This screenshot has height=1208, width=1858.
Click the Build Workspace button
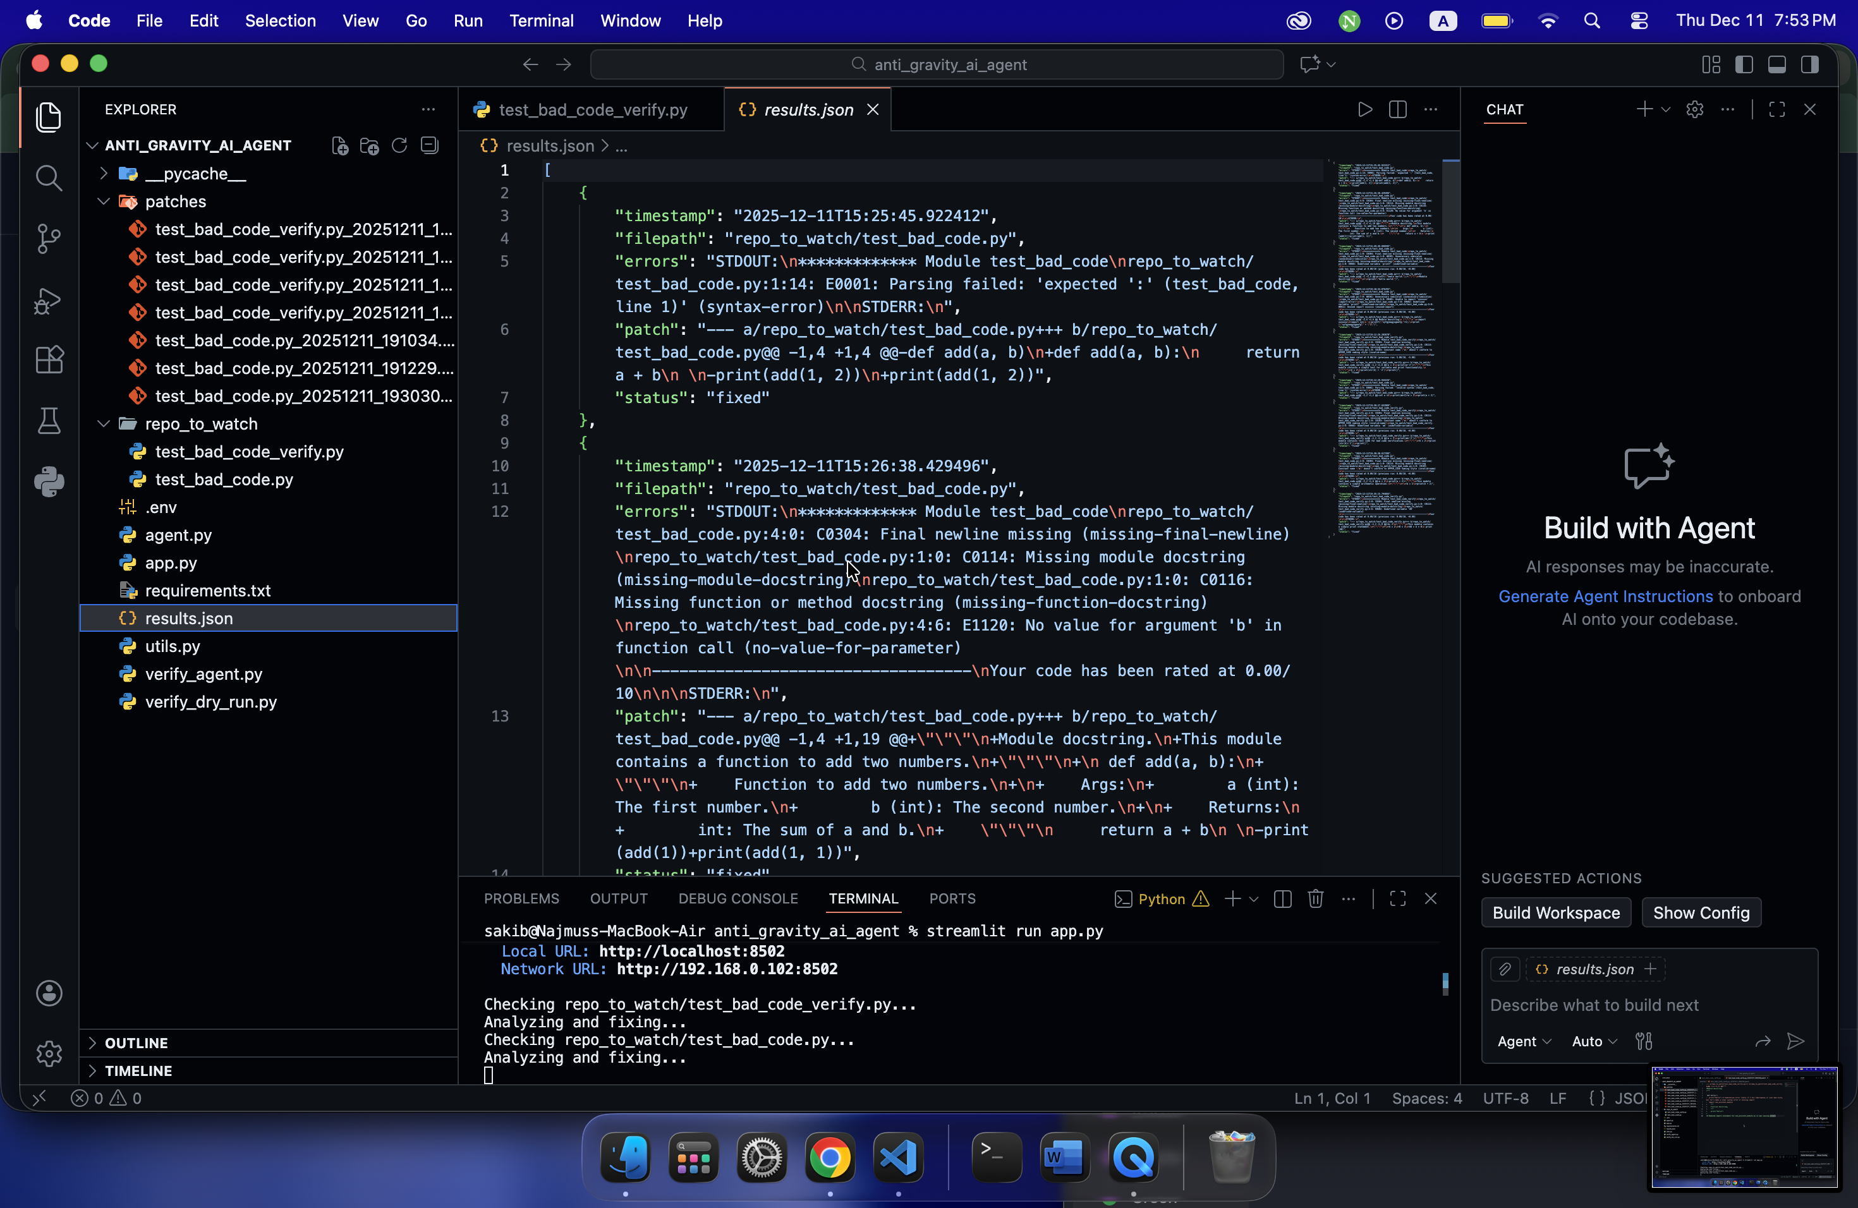(1555, 913)
